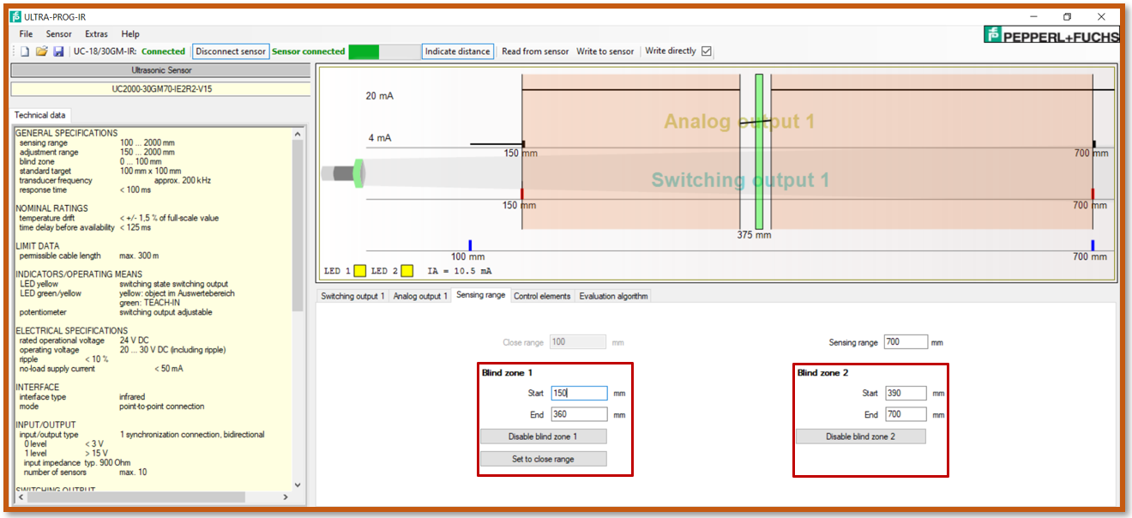
Task: Edit Blind zone 2 Start field
Action: tap(906, 394)
